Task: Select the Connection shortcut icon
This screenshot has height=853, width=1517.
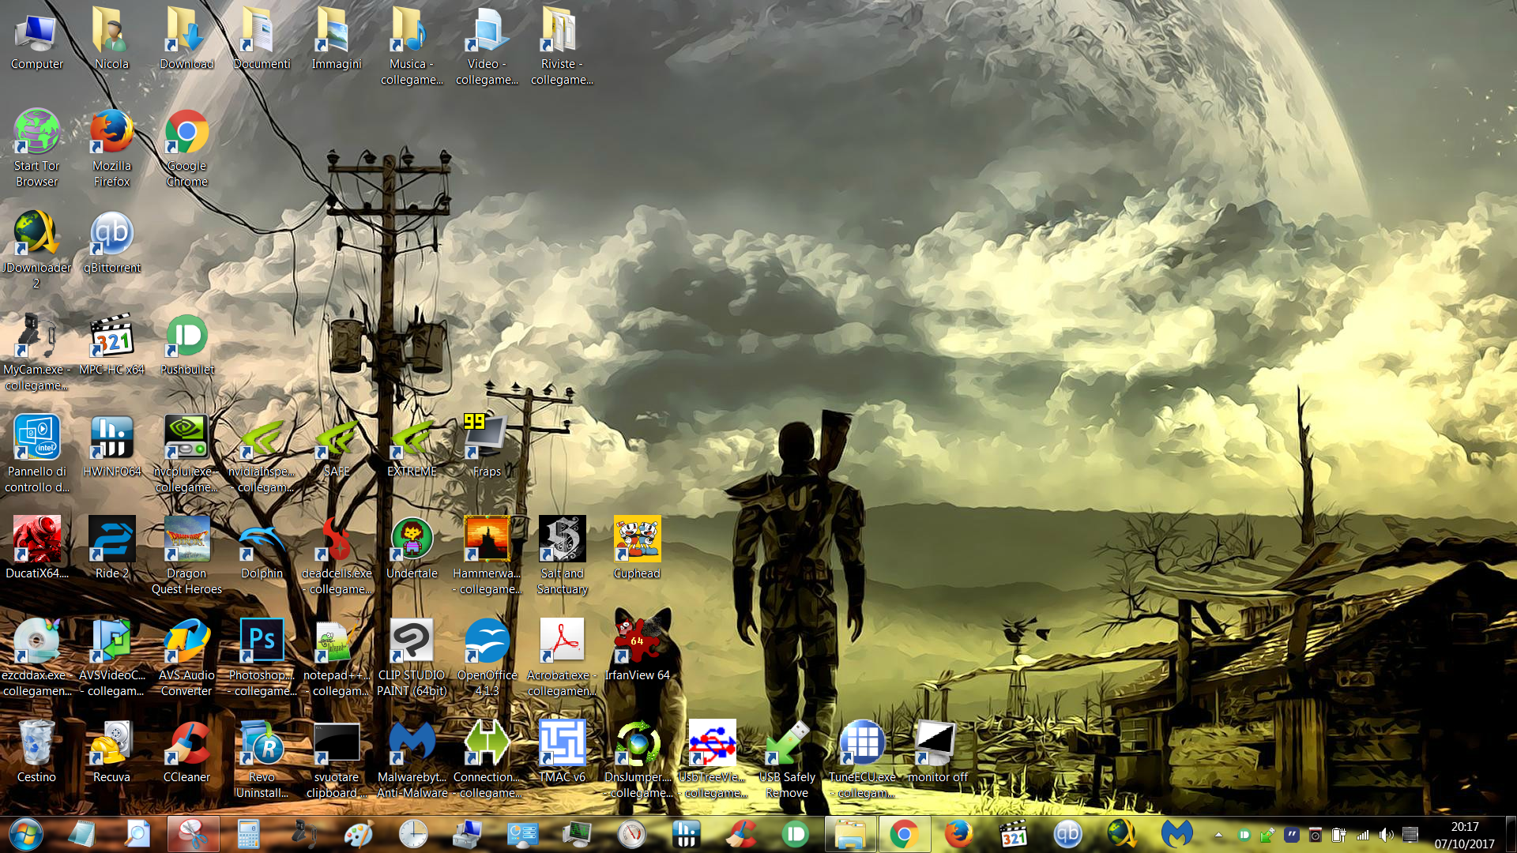Action: click(487, 760)
